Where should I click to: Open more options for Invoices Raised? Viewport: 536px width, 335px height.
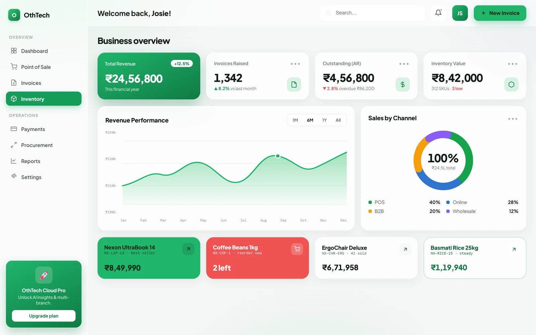[x=295, y=64]
